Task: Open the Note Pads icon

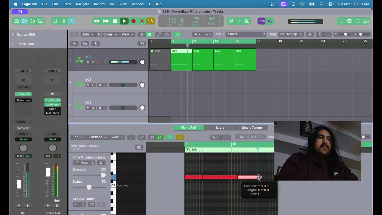Action: click(349, 21)
